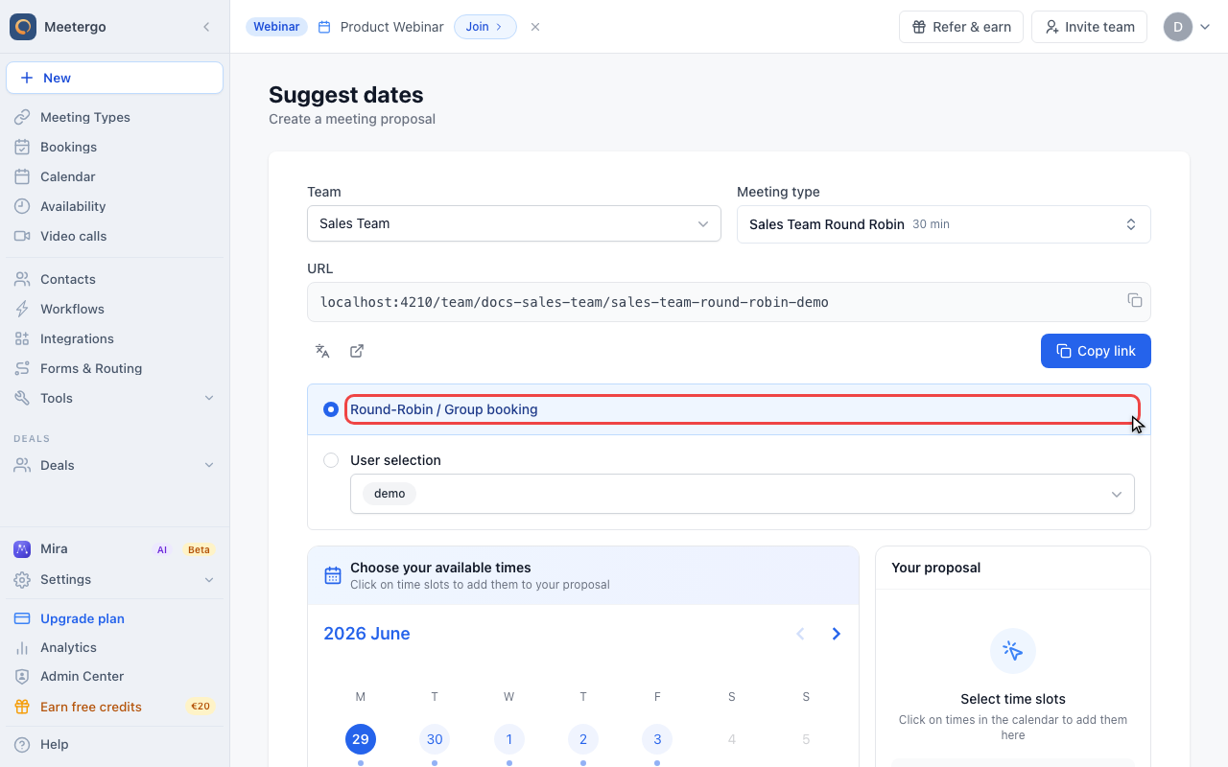Click the Webinar badge

(276, 27)
